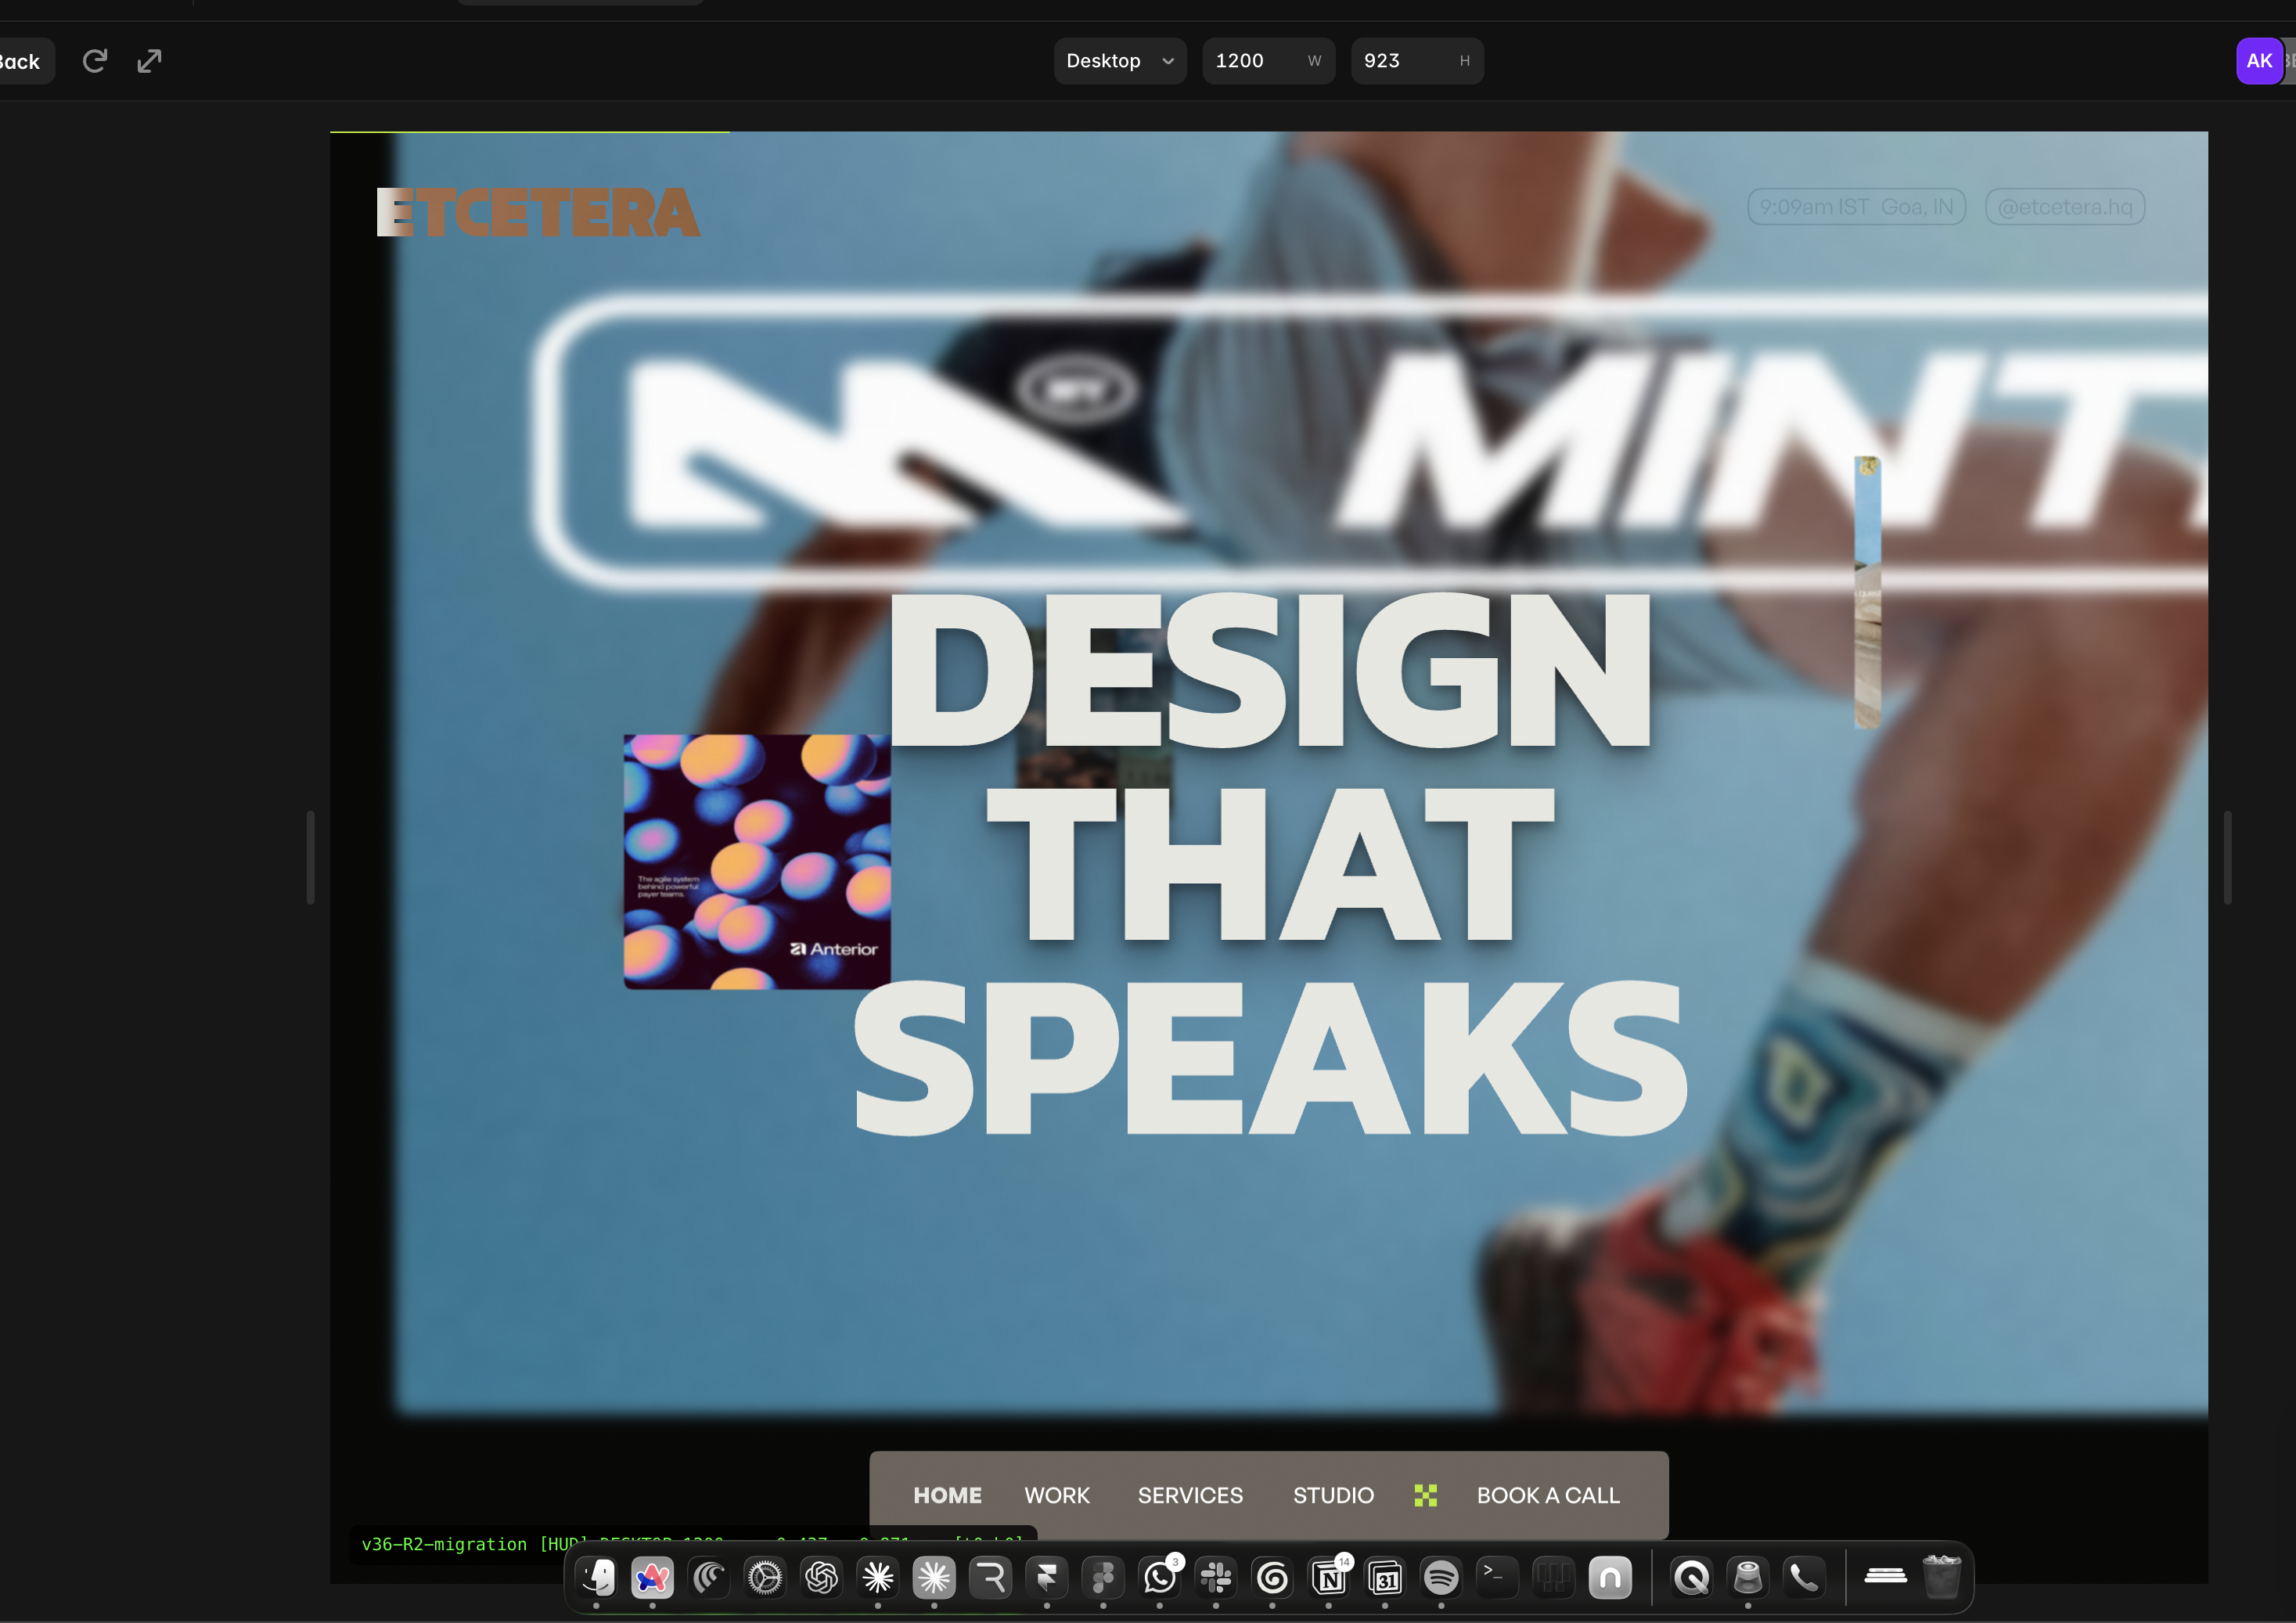Open the Arc browser in the dock
The height and width of the screenshot is (1623, 2296).
[653, 1578]
